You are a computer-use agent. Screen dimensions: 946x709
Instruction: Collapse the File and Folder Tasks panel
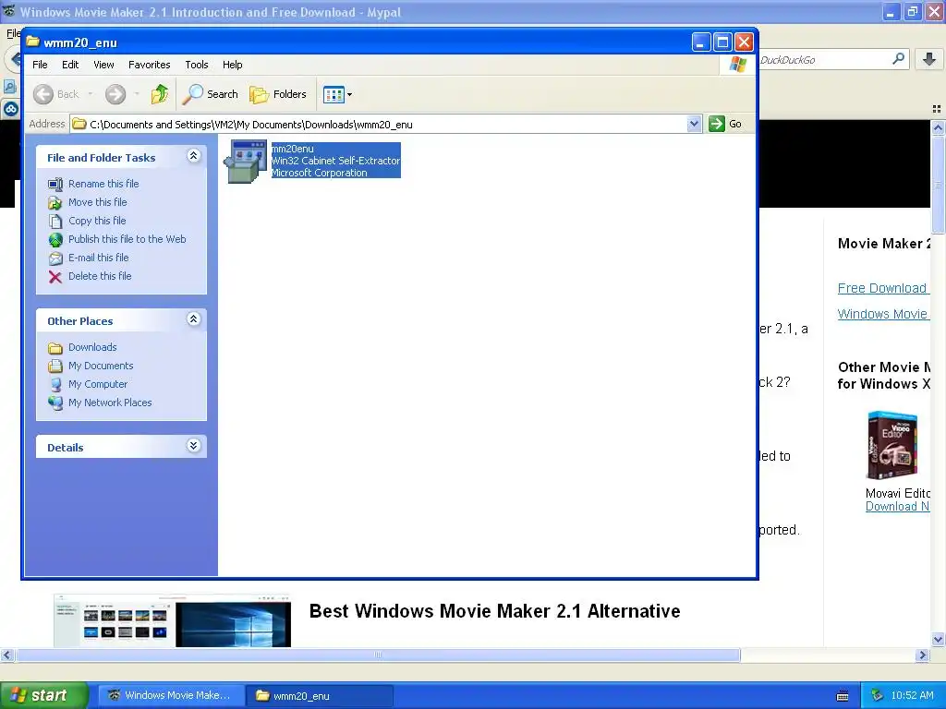(x=193, y=155)
